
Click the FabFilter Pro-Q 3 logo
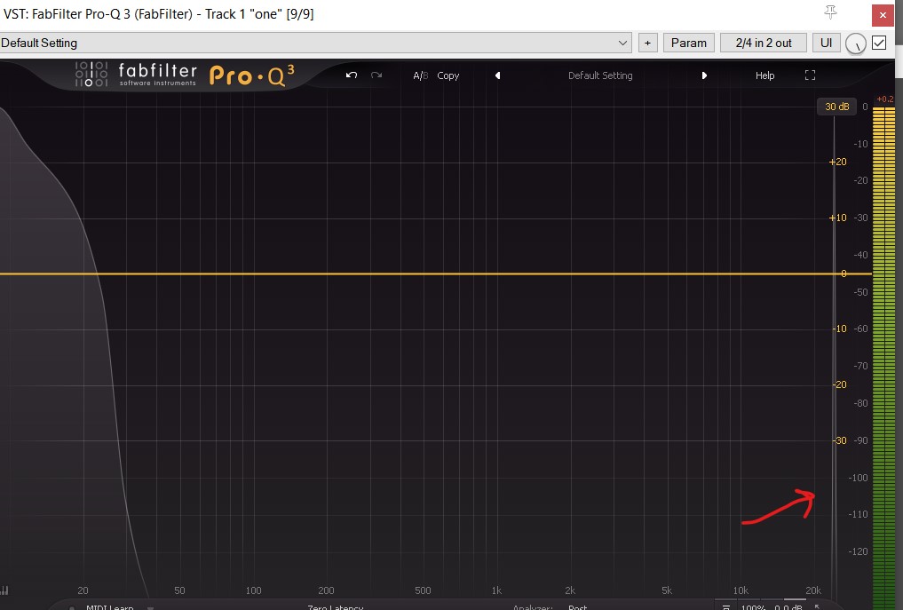[x=185, y=75]
